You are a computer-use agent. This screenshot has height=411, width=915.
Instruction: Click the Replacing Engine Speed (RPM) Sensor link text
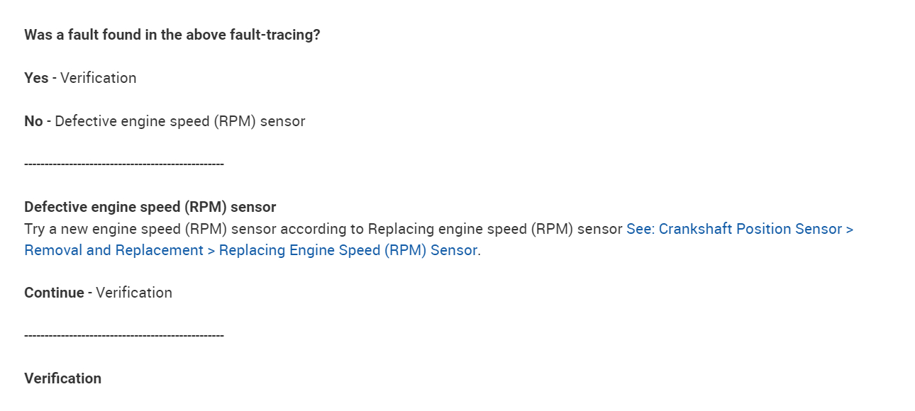coord(348,250)
